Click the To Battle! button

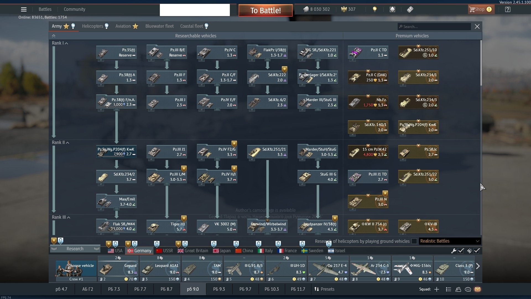265,11
